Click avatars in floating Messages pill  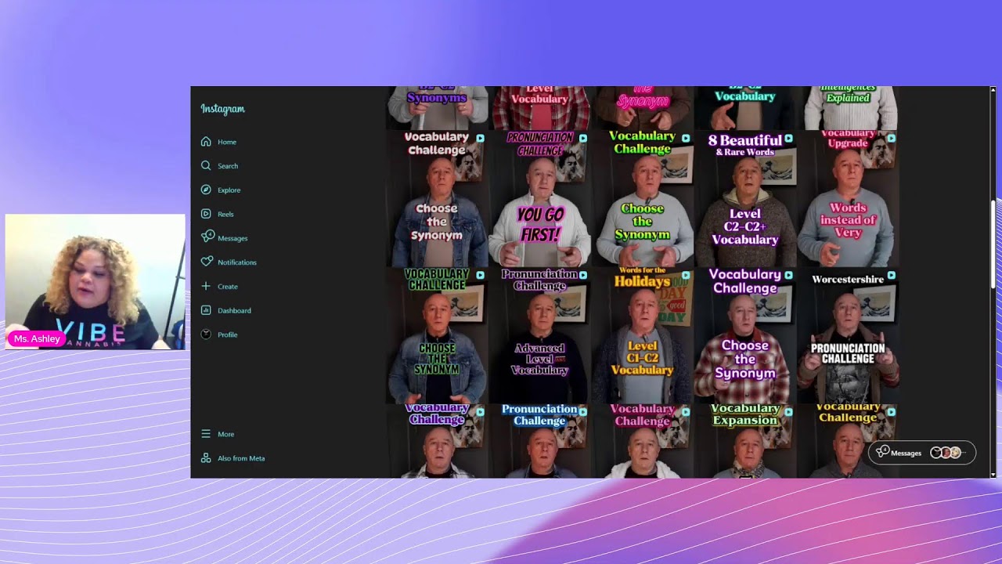click(945, 453)
